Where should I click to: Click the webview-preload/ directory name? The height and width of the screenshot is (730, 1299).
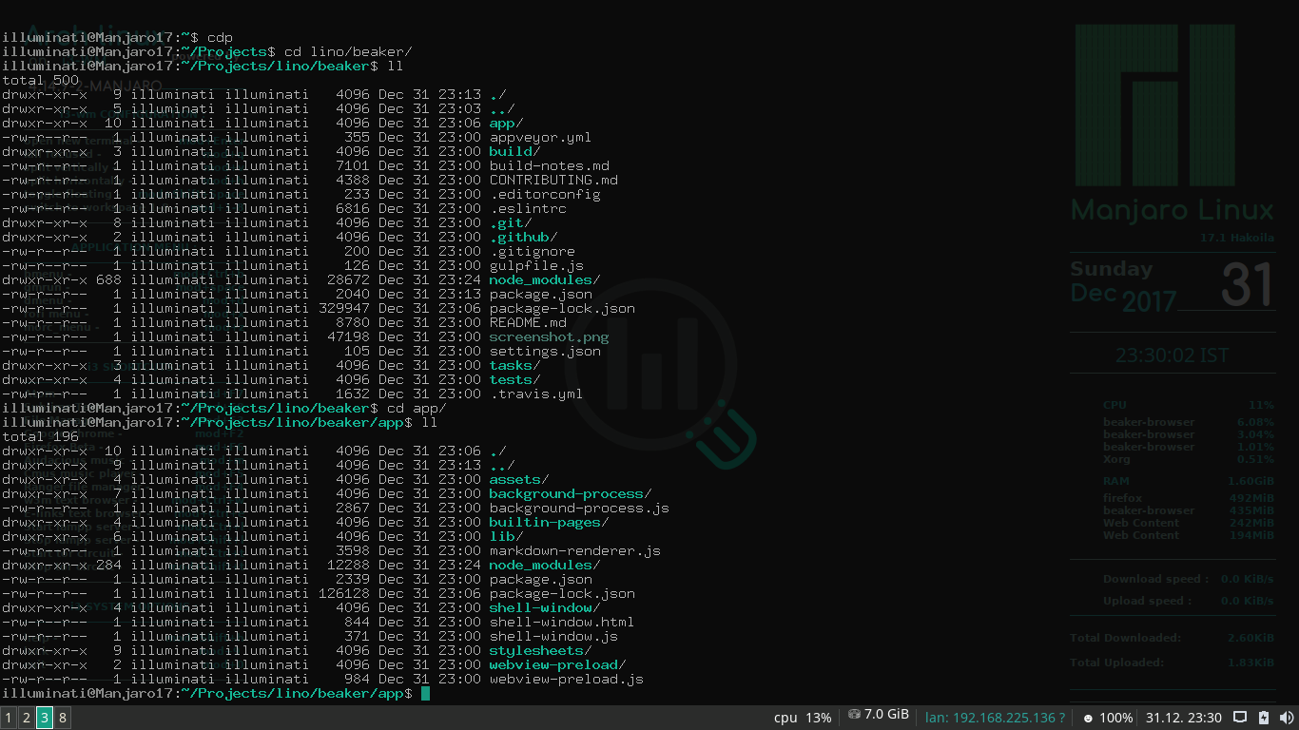pos(557,665)
